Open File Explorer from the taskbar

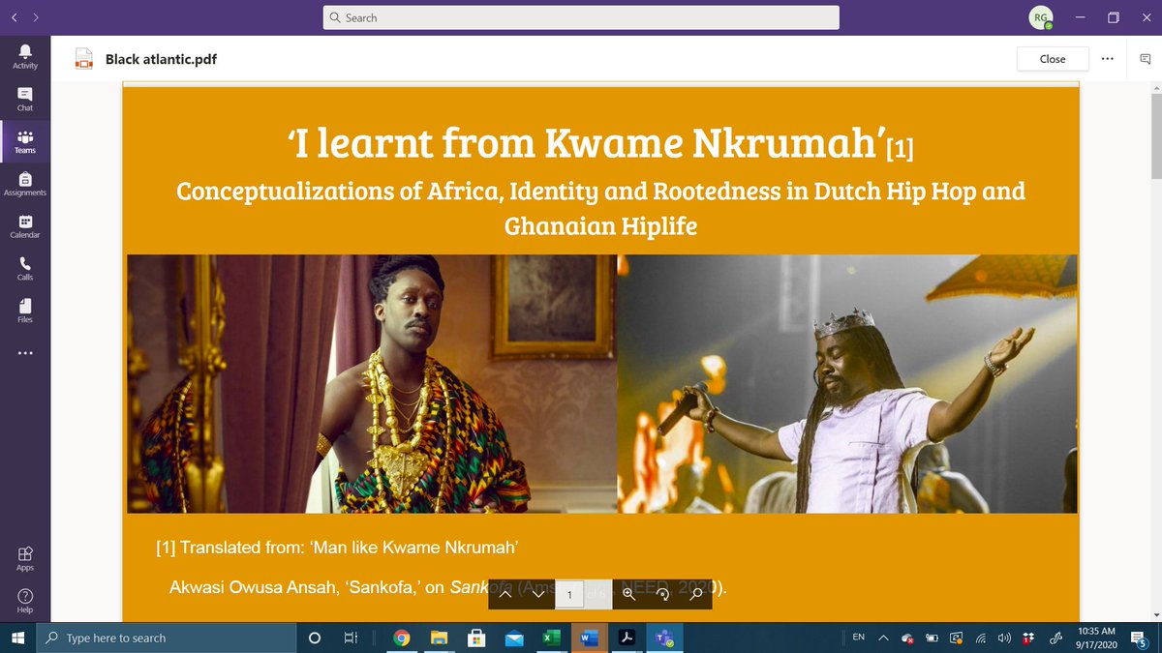[440, 638]
